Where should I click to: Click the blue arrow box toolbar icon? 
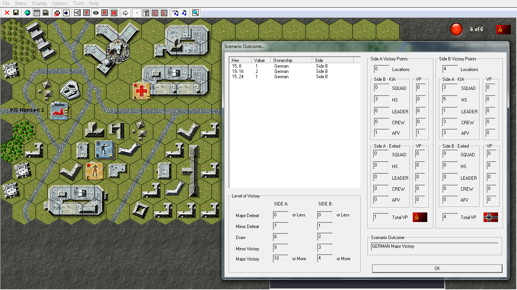click(66, 13)
